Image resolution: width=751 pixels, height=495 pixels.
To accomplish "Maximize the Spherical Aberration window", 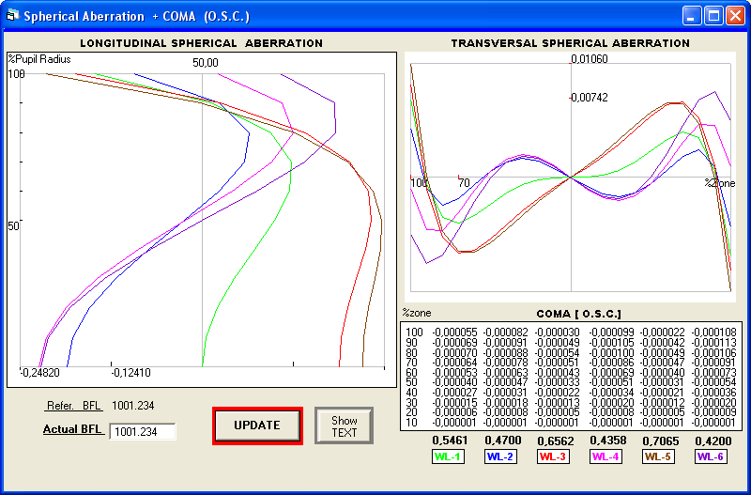I will tap(713, 16).
